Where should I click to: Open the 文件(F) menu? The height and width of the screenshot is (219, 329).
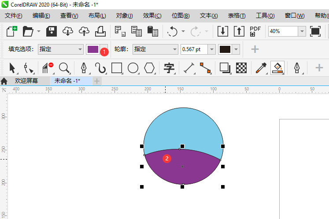click(13, 16)
